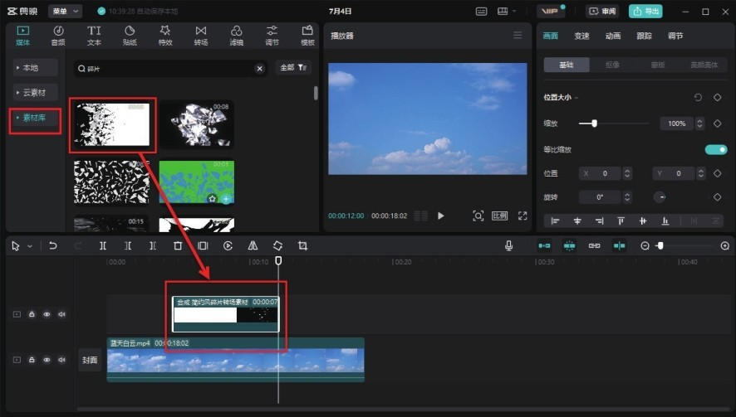Select the crystal shards 00:08 thumbnail
Viewport: 736px width, 417px height.
(196, 124)
